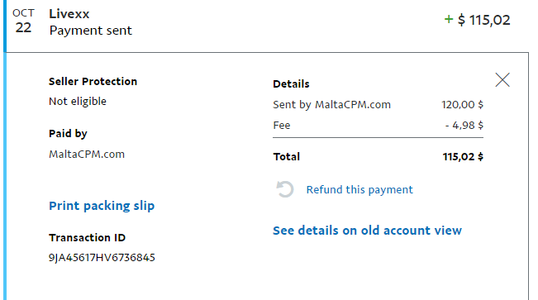Click the Payment sent status text

pos(91,31)
